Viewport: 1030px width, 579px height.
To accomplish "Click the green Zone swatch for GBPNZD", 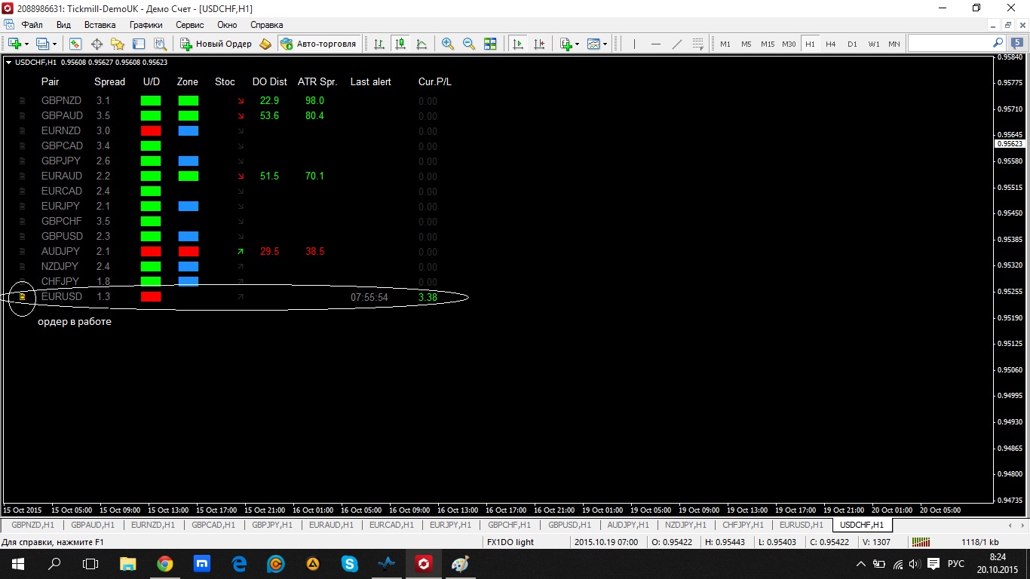I will tap(189, 100).
